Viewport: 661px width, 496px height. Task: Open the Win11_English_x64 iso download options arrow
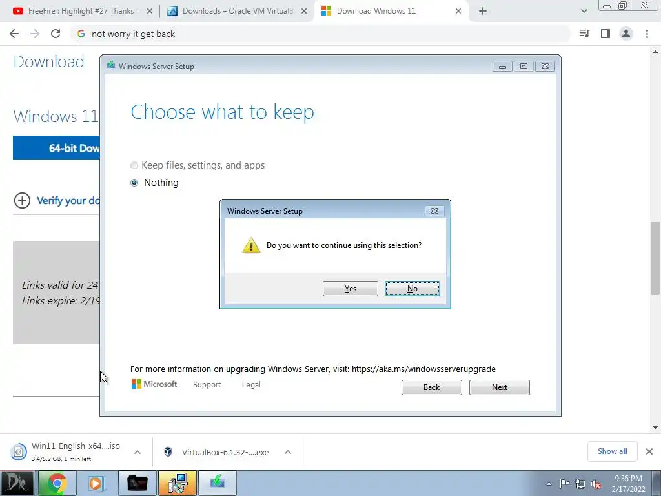137,452
